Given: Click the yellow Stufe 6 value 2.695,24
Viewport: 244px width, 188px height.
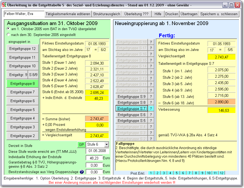Looking at the screenshot, I should click(97, 93).
